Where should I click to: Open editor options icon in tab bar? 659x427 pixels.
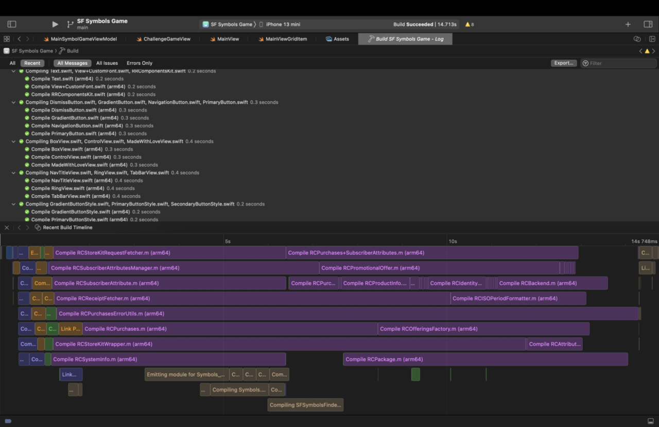[637, 39]
